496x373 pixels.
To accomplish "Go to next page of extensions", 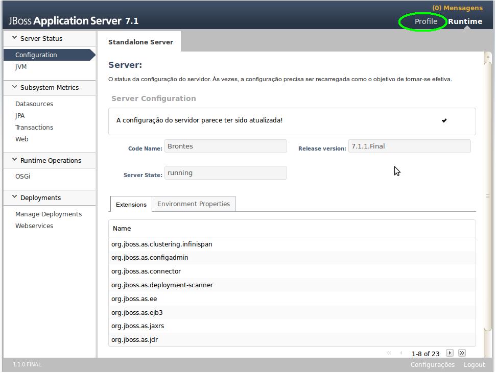I will click(450, 353).
